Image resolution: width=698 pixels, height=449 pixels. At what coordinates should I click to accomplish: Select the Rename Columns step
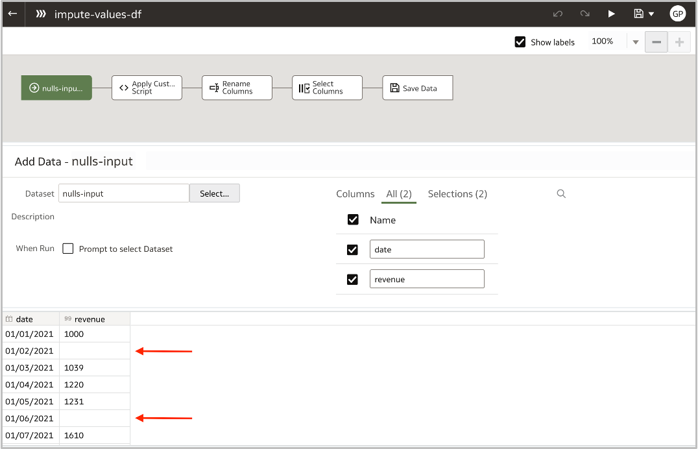[237, 88]
